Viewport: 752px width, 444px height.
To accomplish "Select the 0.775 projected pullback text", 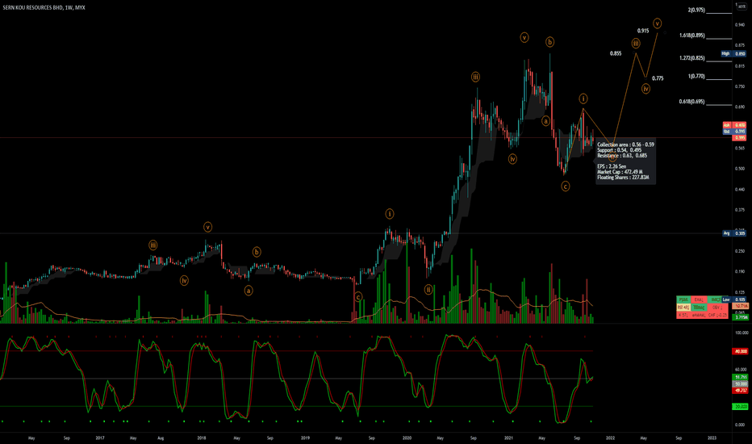I will 658,78.
